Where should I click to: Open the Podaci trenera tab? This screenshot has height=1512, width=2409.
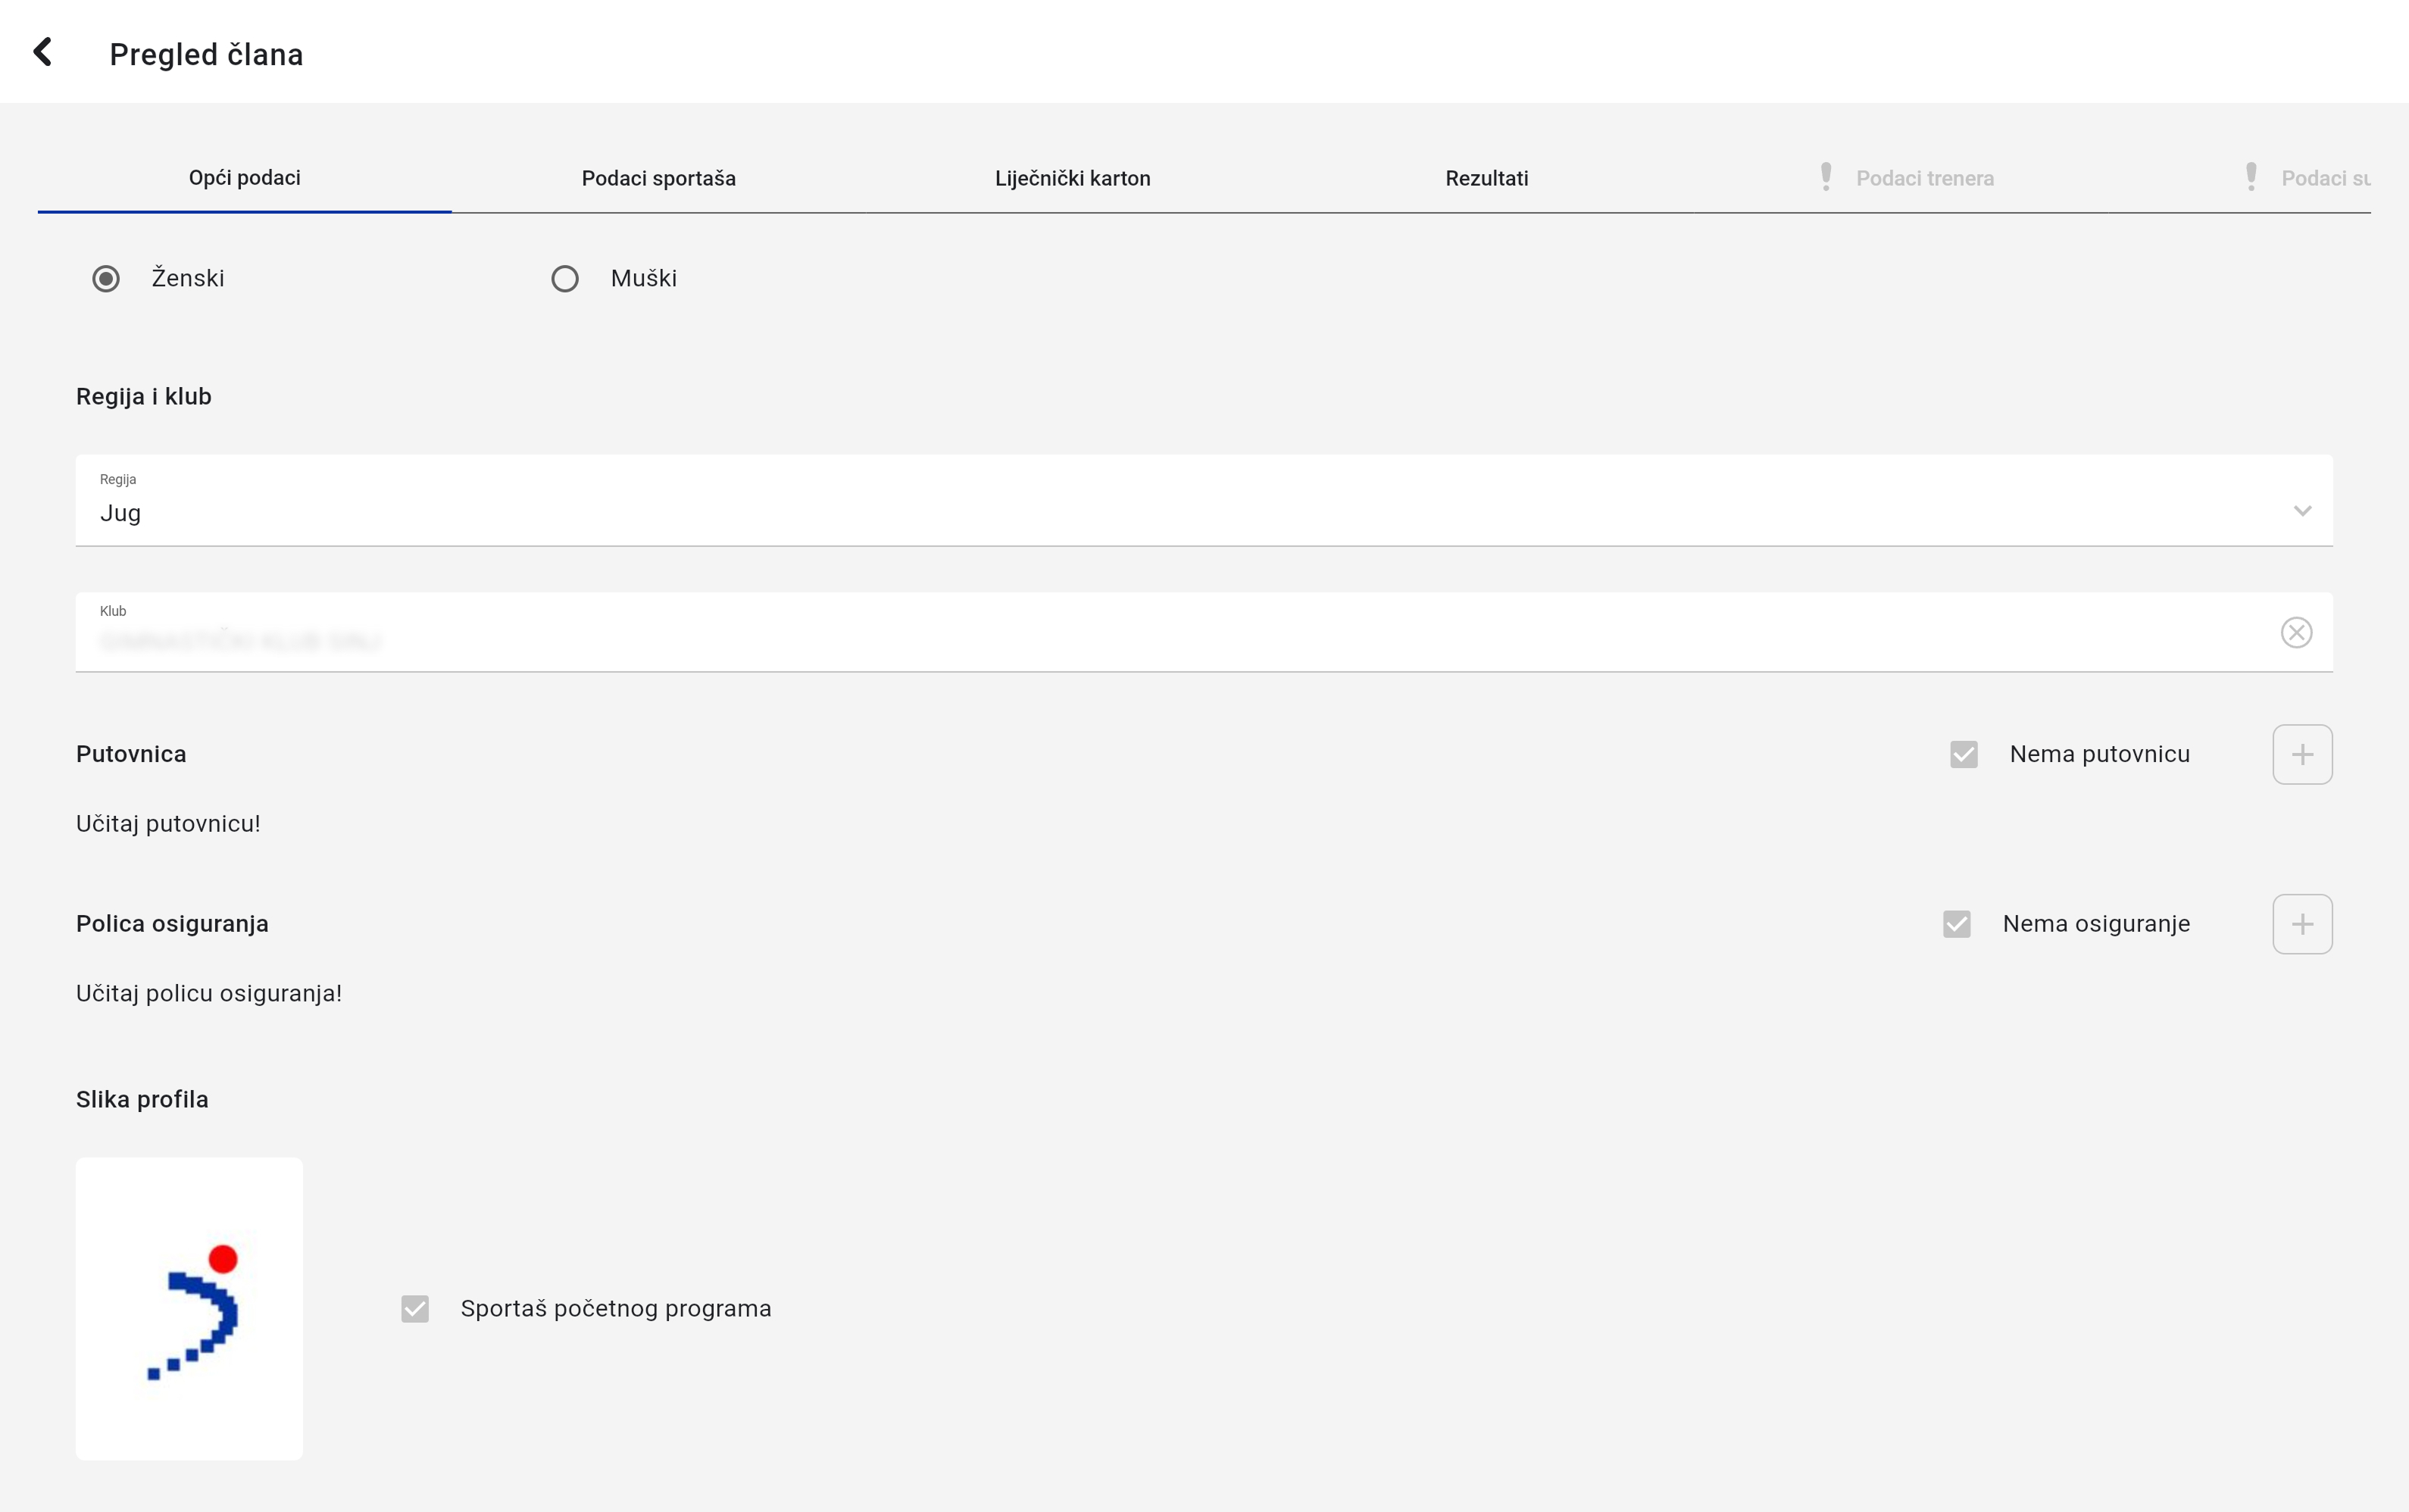pyautogui.click(x=1924, y=178)
